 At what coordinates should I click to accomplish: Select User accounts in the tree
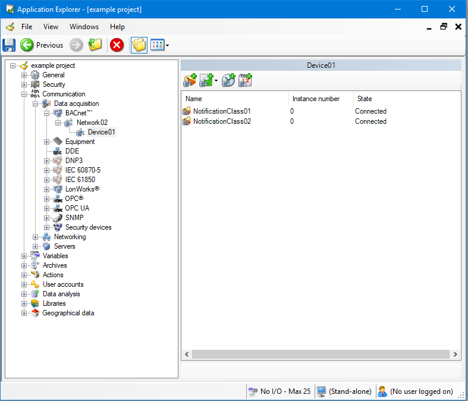63,284
